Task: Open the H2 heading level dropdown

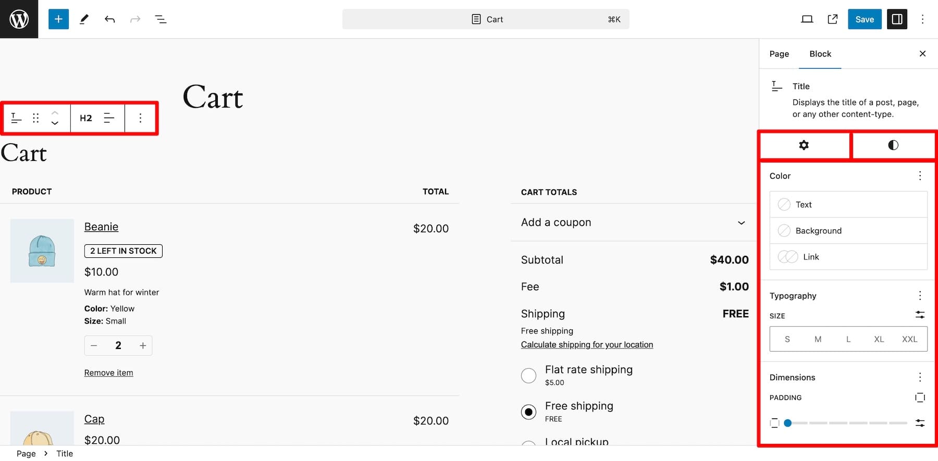Action: tap(86, 118)
